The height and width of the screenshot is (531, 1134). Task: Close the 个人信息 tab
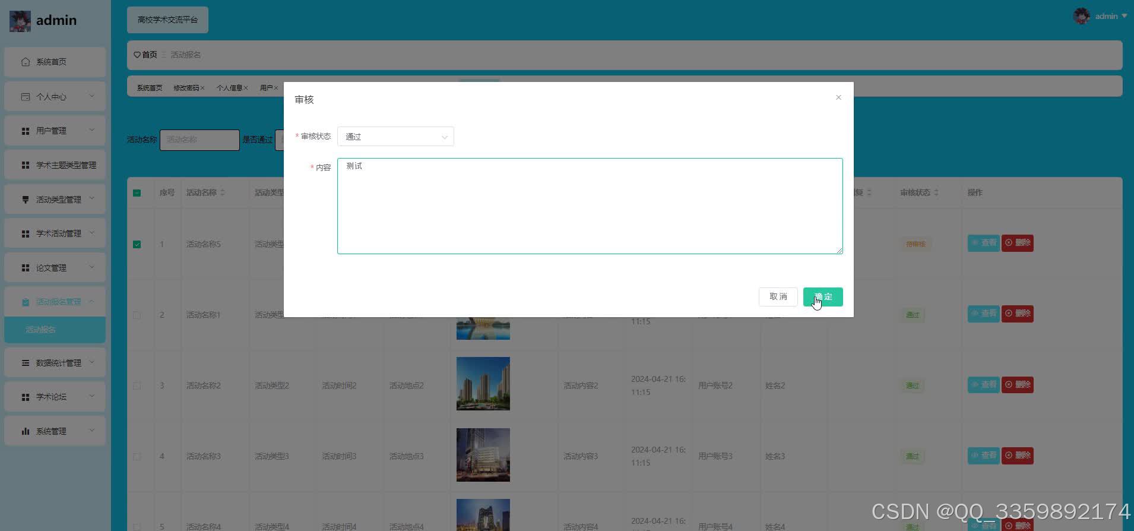(246, 88)
